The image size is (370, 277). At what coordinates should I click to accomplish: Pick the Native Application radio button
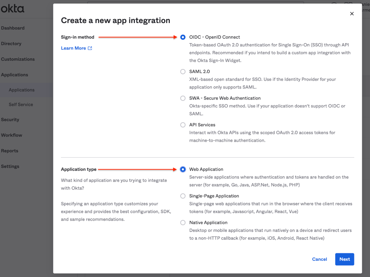183,223
